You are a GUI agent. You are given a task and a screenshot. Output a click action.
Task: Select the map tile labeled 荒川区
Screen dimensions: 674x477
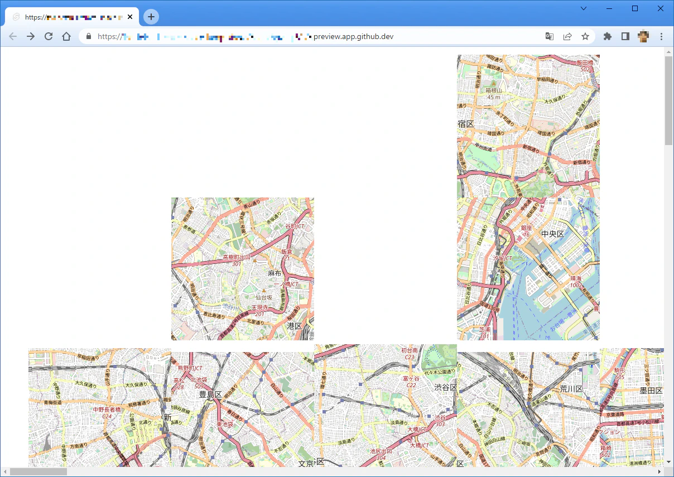pos(528,409)
